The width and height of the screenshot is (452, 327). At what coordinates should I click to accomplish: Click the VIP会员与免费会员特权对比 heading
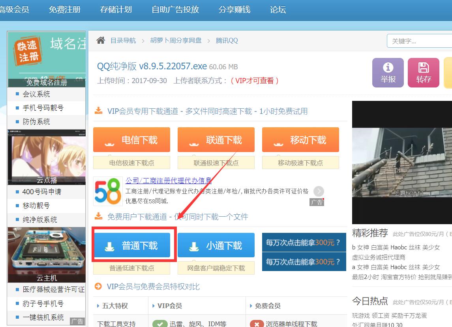click(x=153, y=286)
